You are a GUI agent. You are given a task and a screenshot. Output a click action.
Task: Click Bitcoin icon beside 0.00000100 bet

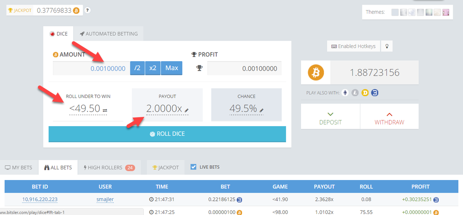click(240, 212)
